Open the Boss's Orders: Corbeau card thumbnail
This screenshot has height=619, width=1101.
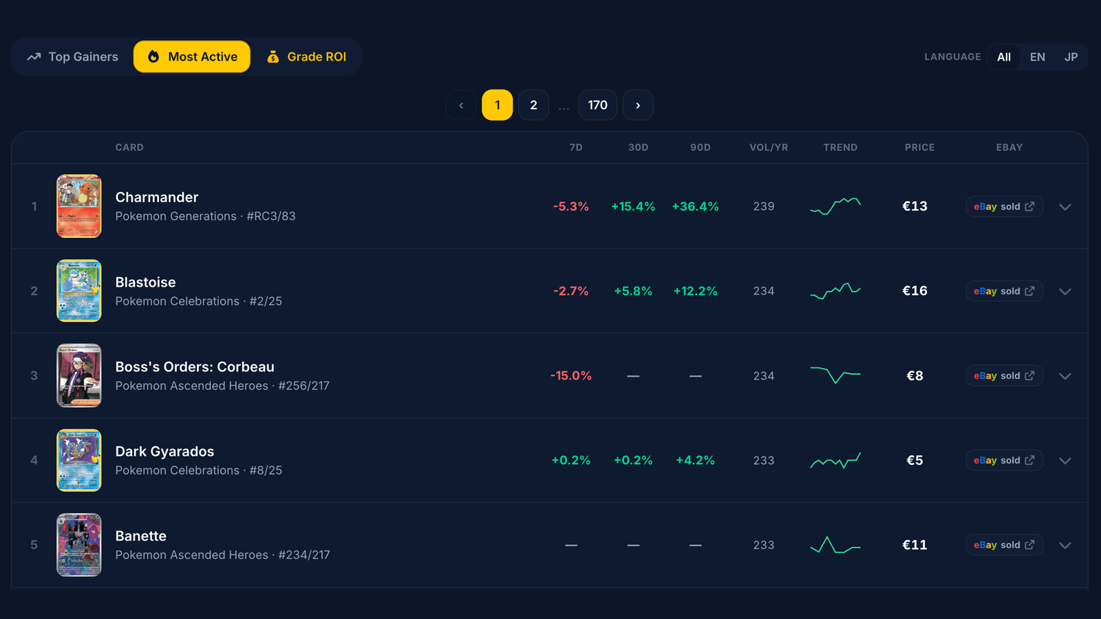[x=79, y=376]
